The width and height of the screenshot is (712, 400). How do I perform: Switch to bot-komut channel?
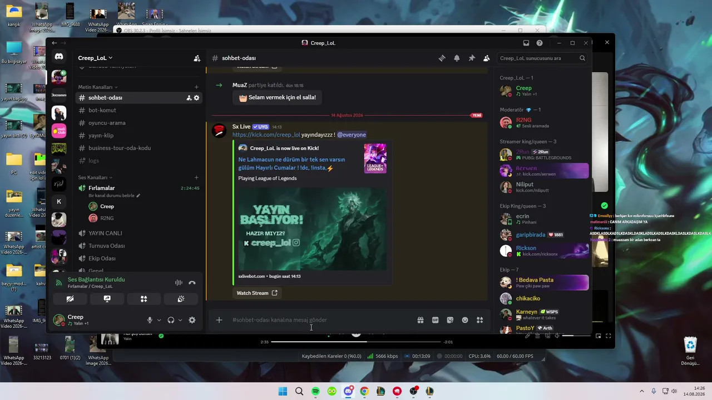[139, 111]
